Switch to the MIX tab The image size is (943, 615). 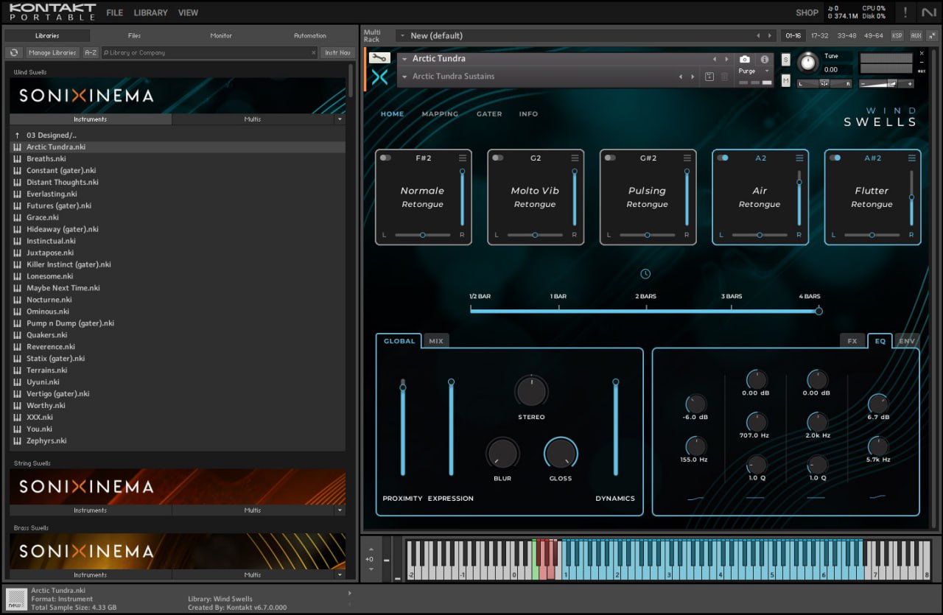pos(436,341)
